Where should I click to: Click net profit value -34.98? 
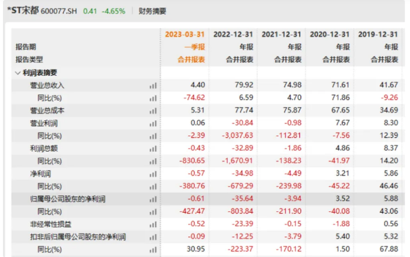click(x=242, y=174)
